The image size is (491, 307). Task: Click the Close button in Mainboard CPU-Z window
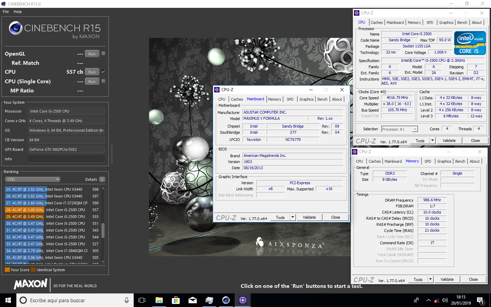[x=336, y=217]
